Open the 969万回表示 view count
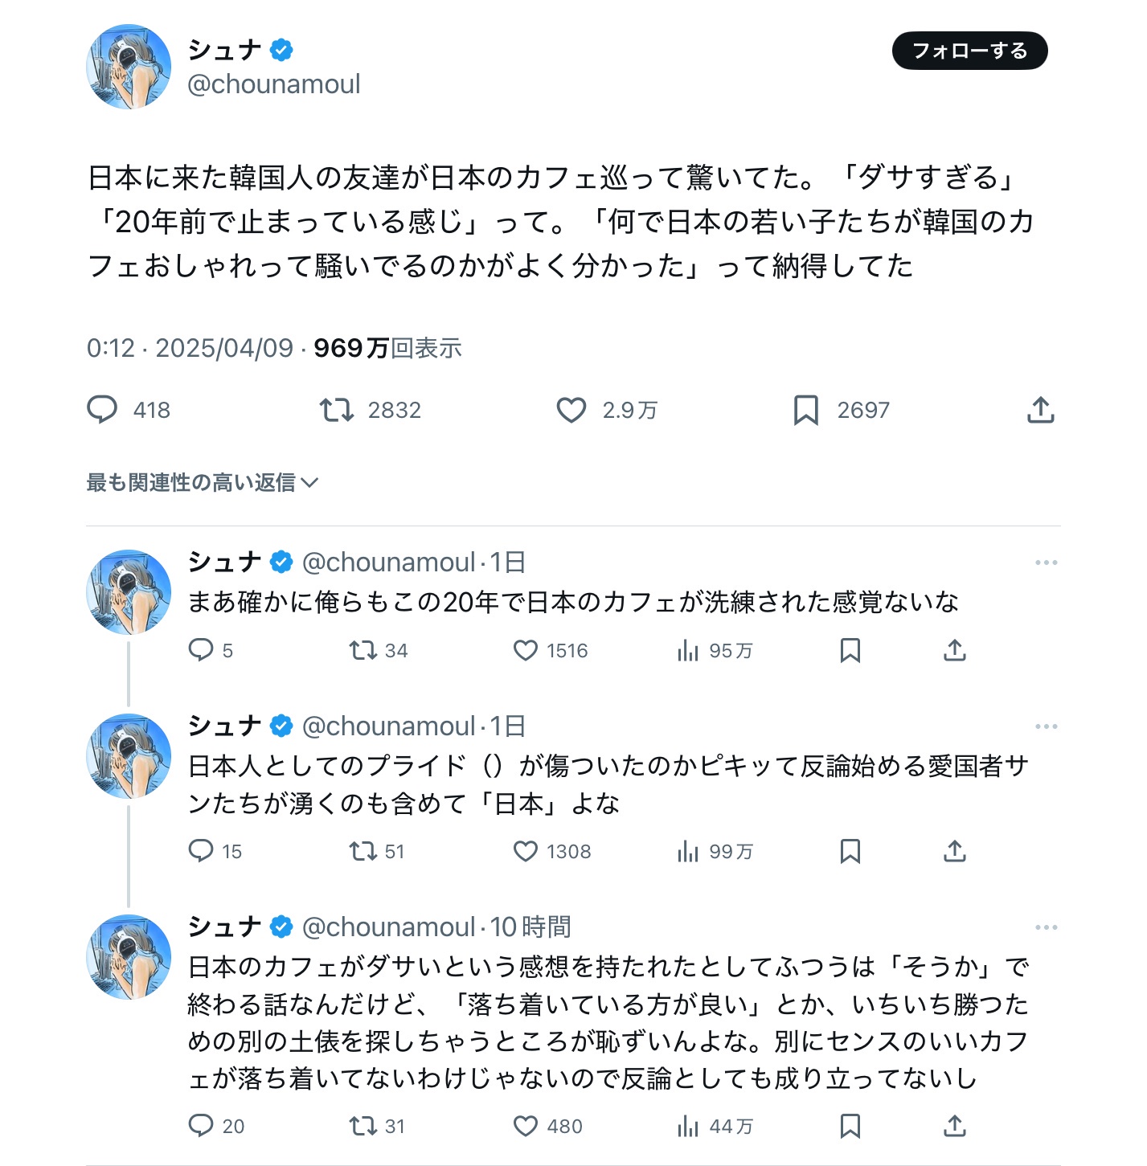Viewport: 1147px width, 1166px height. click(387, 348)
